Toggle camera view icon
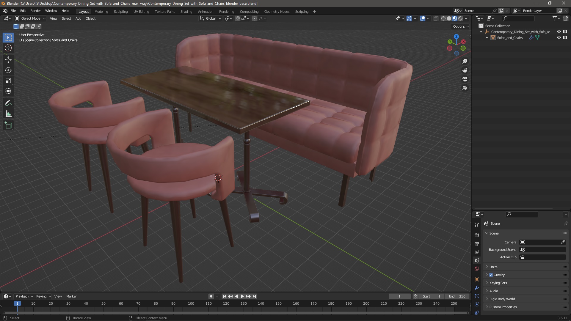The image size is (571, 321). (x=465, y=79)
